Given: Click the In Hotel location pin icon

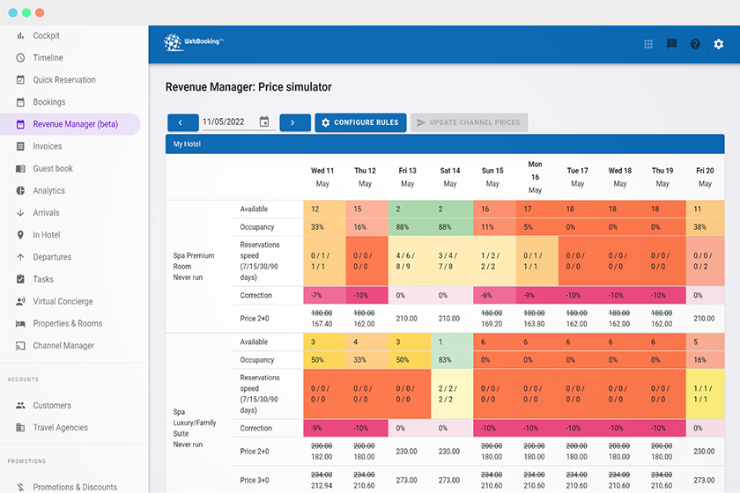Looking at the screenshot, I should coord(20,235).
